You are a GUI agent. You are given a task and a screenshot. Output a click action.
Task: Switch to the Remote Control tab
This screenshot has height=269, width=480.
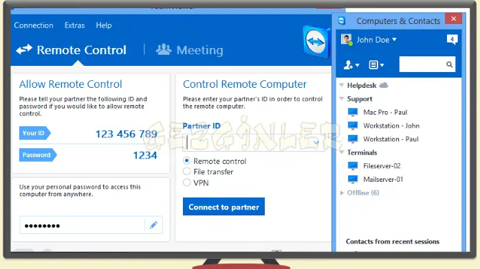pos(71,50)
